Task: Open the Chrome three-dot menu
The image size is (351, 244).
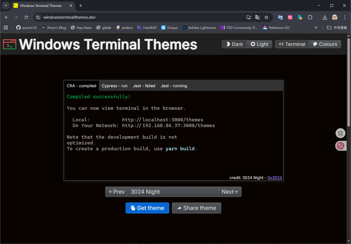Action: (345, 17)
